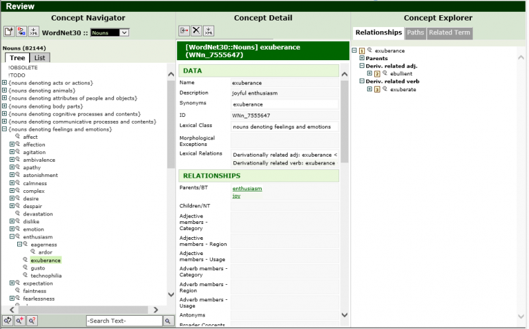Click the X delete icon in Concept Detail

coord(196,30)
